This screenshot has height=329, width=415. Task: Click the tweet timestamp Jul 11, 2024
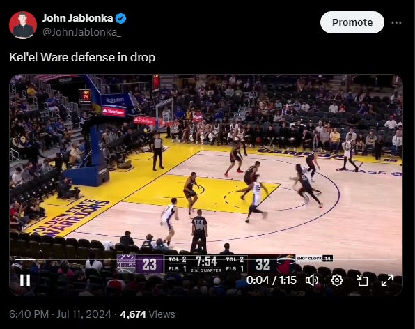pyautogui.click(x=84, y=314)
